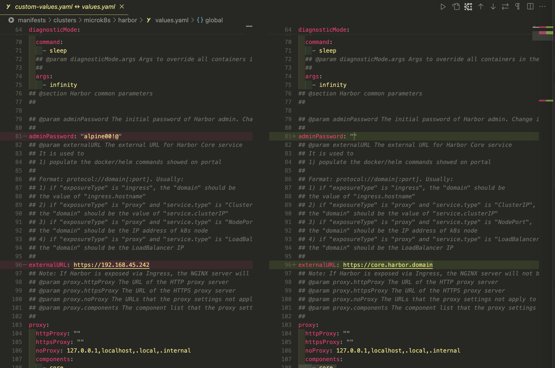
Task: Go to previous change arrow
Action: pos(481,7)
